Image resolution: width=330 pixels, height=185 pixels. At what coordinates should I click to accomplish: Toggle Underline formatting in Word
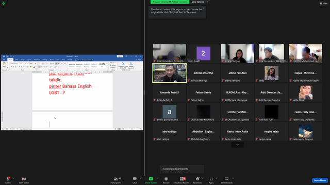tap(16, 67)
